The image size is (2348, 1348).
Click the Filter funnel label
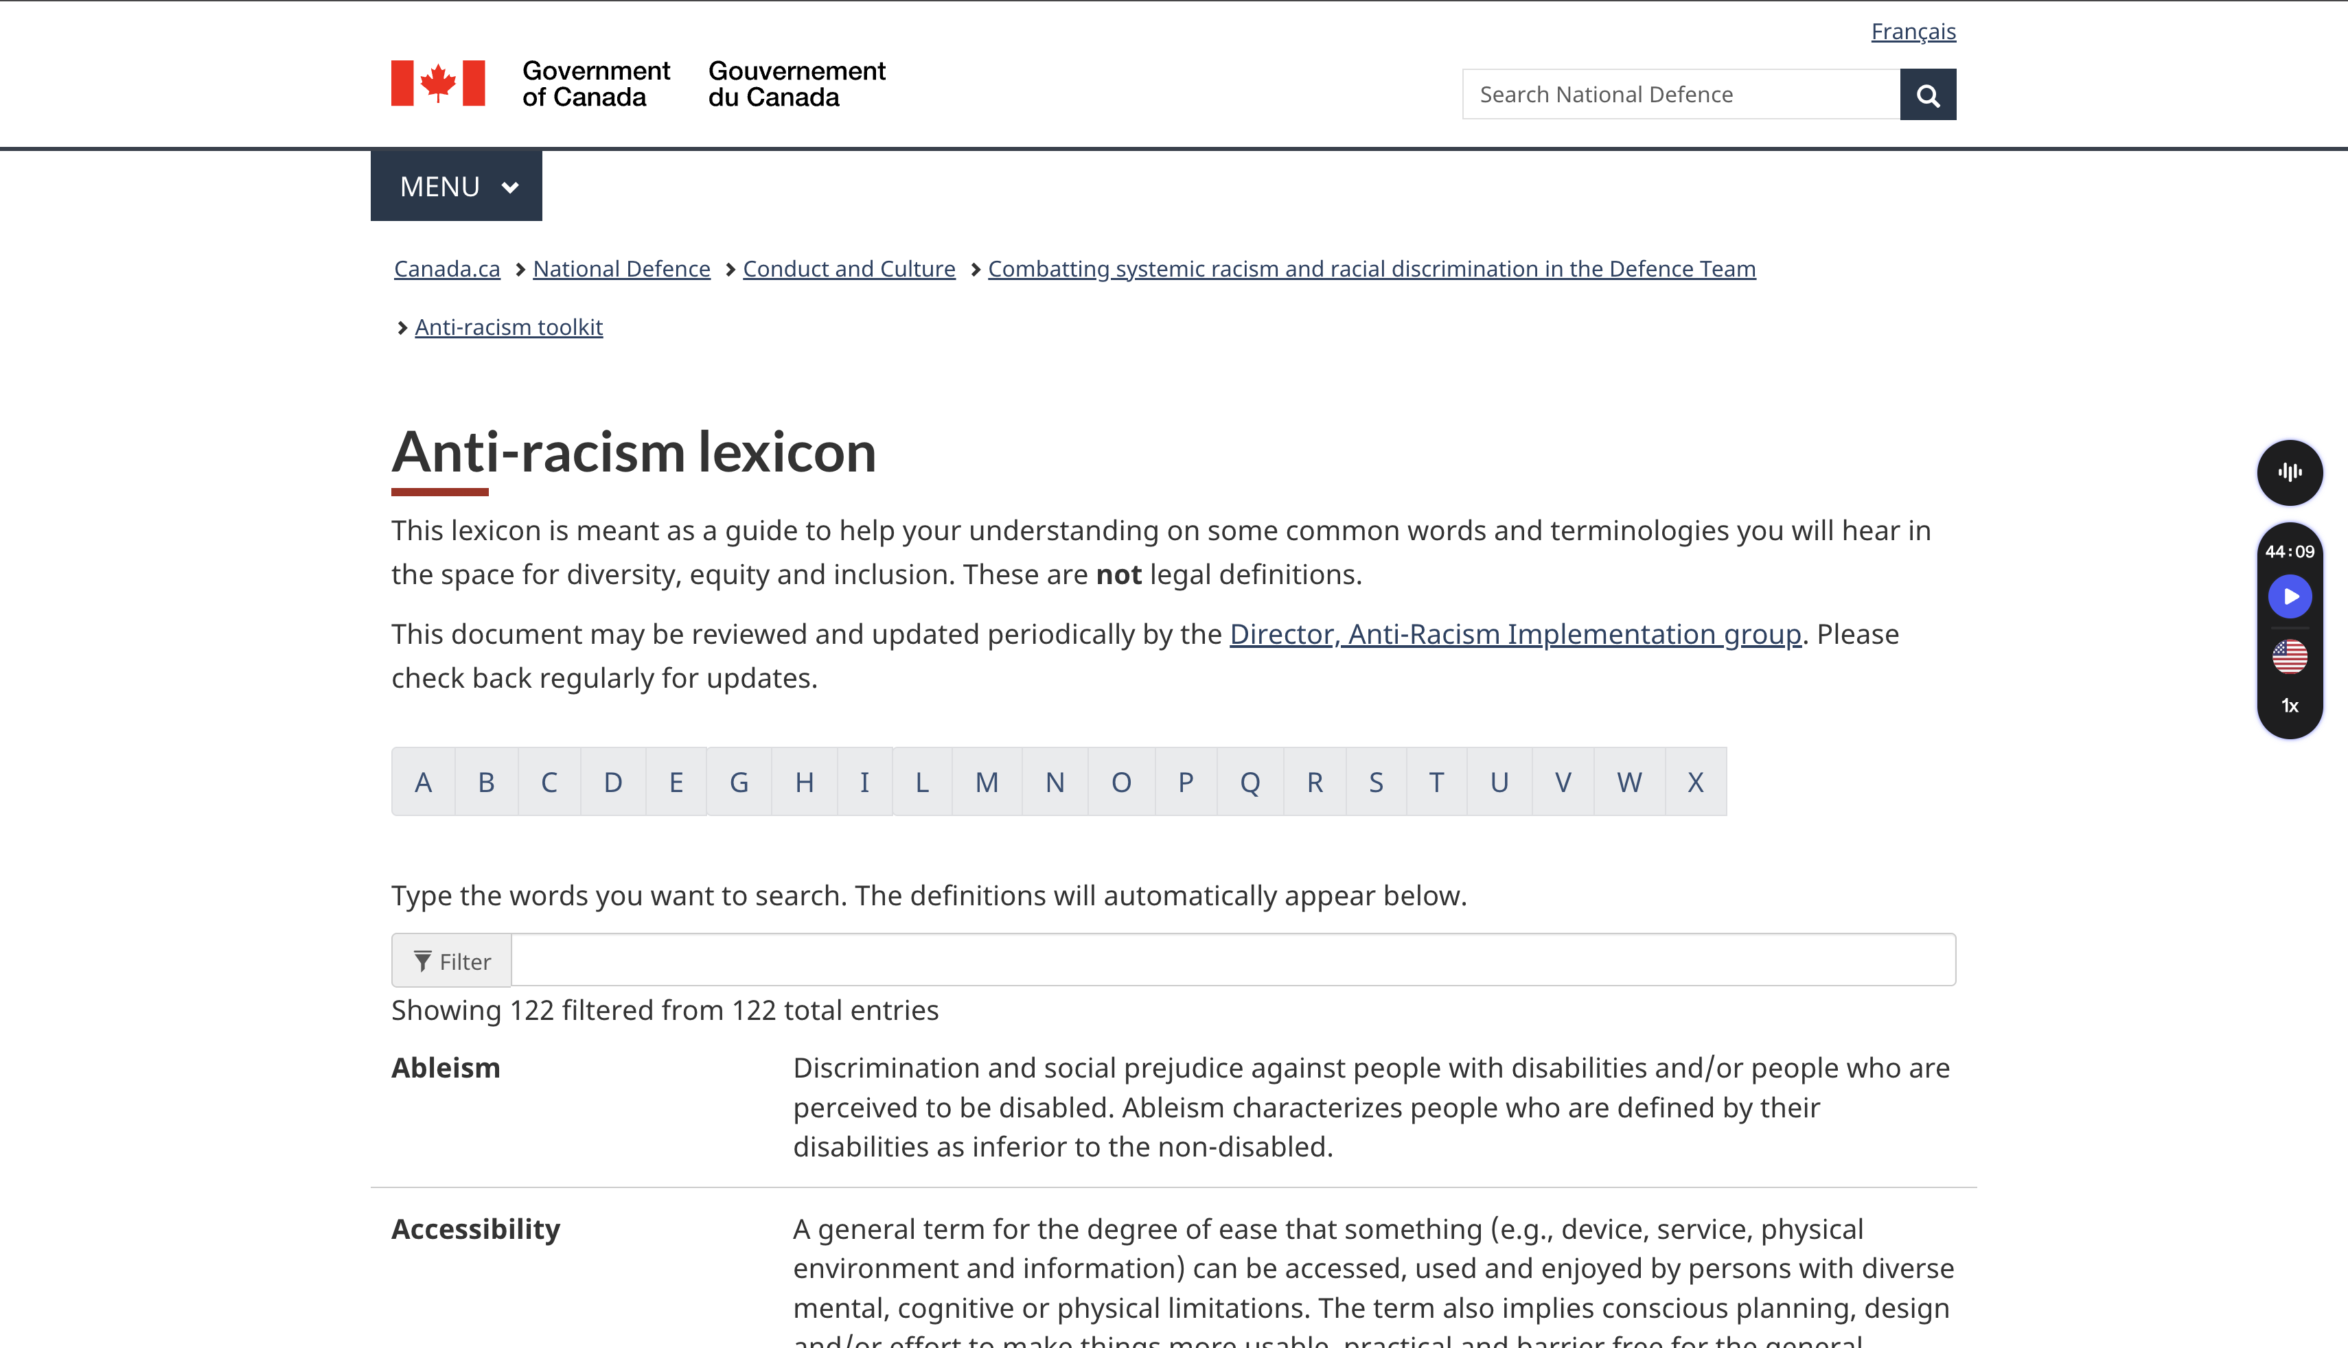452,961
